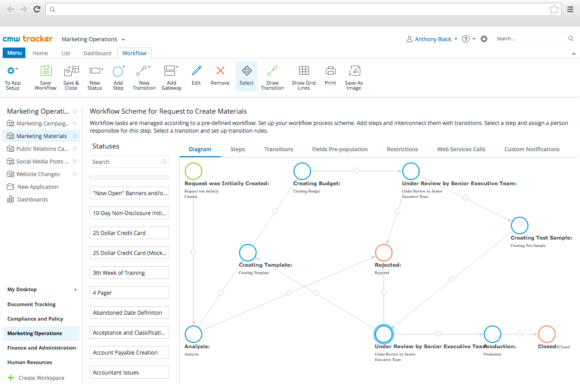This screenshot has height=389, width=580.
Task: Click gear toggle next to Marketing Materials
Action: [75, 136]
